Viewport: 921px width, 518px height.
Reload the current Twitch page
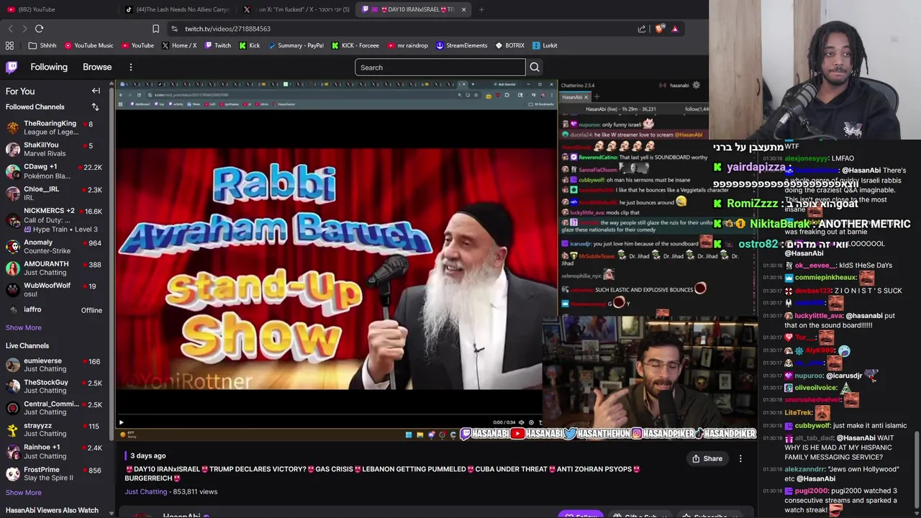pyautogui.click(x=40, y=29)
